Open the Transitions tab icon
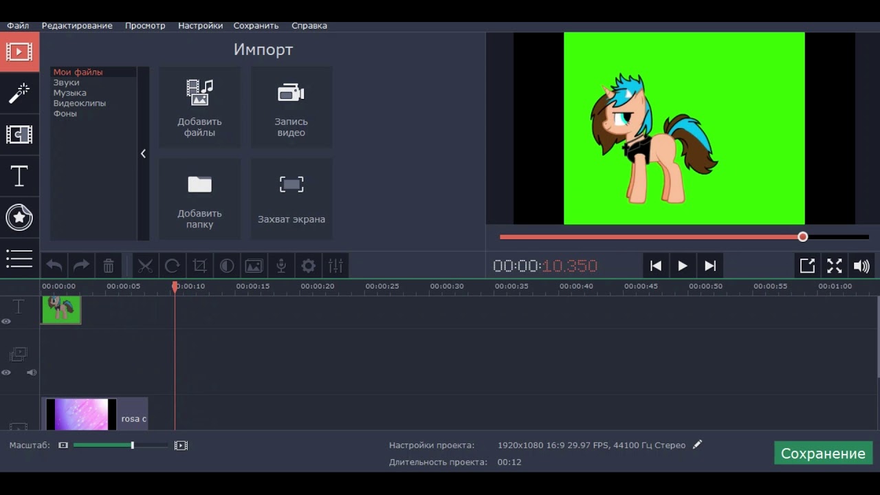 [x=19, y=134]
